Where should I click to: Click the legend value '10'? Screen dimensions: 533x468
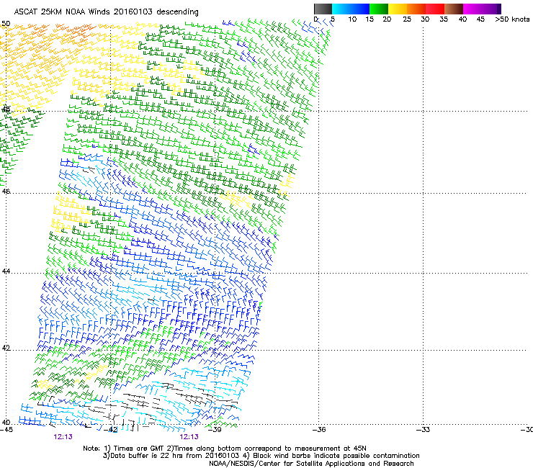coord(352,19)
